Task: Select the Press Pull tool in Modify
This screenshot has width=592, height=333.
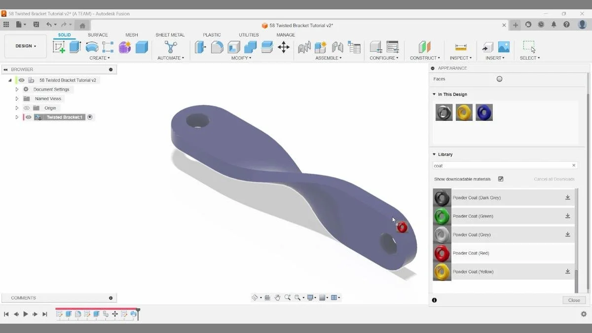Action: coord(200,47)
